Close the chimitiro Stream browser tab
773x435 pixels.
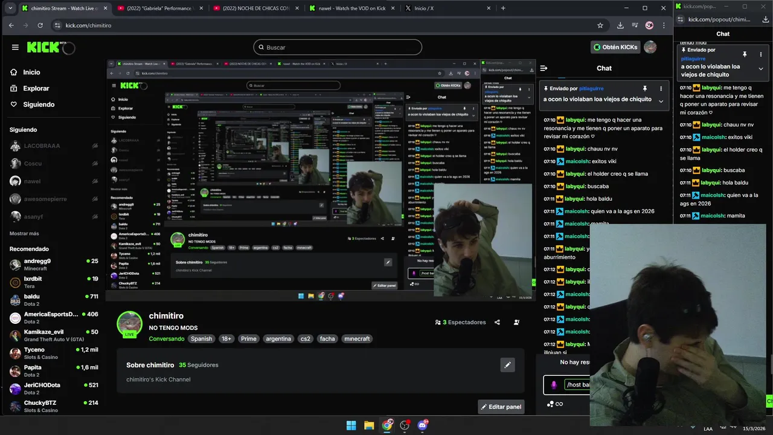point(104,8)
